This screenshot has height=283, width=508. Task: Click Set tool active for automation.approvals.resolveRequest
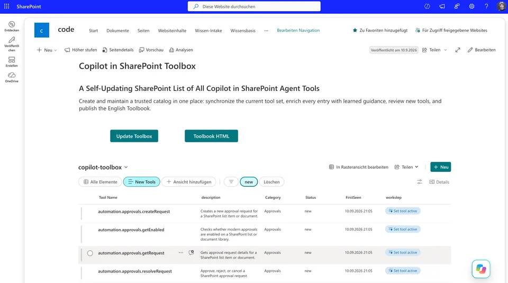[x=403, y=270]
